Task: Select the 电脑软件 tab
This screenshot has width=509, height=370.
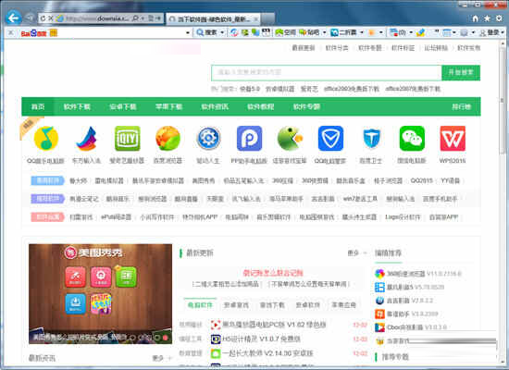Action: coord(200,304)
